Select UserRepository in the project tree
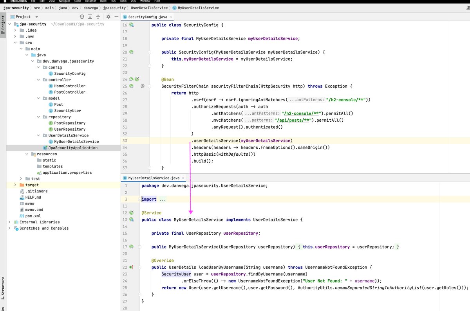The image size is (470, 311). pyautogui.click(x=70, y=129)
